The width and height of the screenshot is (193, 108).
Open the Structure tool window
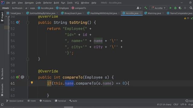(2, 74)
